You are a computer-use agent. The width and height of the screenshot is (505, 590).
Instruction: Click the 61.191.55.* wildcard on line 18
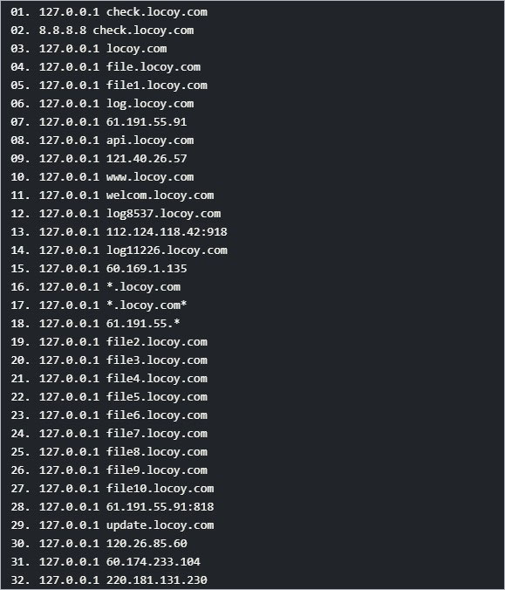click(x=143, y=324)
